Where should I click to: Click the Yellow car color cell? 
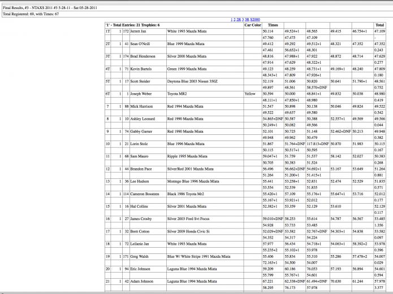coord(249,94)
